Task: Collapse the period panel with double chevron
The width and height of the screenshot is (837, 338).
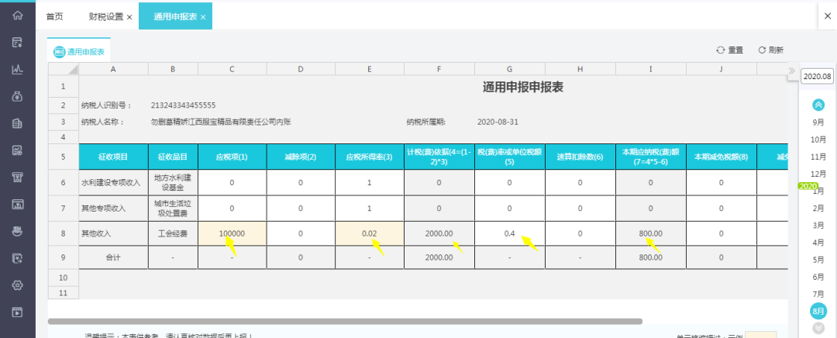Action: pos(792,71)
